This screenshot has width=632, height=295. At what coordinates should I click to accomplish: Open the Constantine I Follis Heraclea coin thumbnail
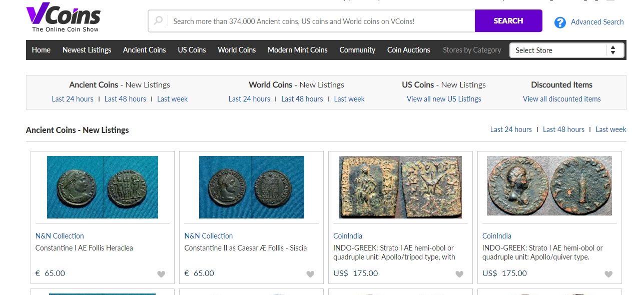(103, 187)
